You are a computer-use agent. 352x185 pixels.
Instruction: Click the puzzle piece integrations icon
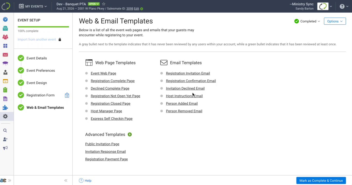pyautogui.click(x=5, y=108)
